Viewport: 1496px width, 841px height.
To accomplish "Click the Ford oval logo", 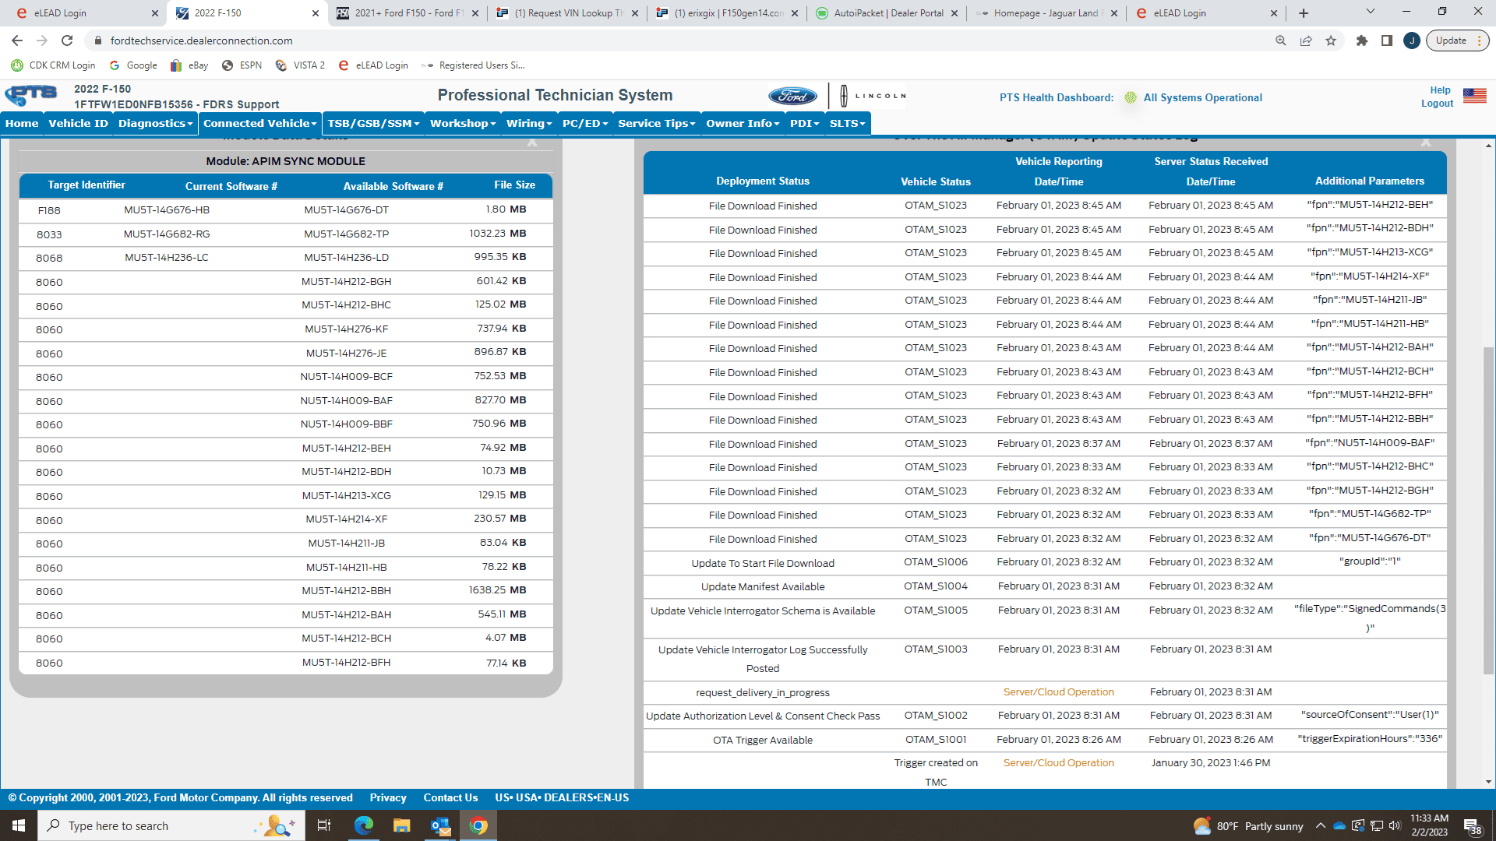I will [x=792, y=97].
